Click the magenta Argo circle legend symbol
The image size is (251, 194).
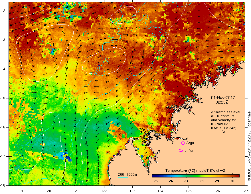[x=183, y=143]
